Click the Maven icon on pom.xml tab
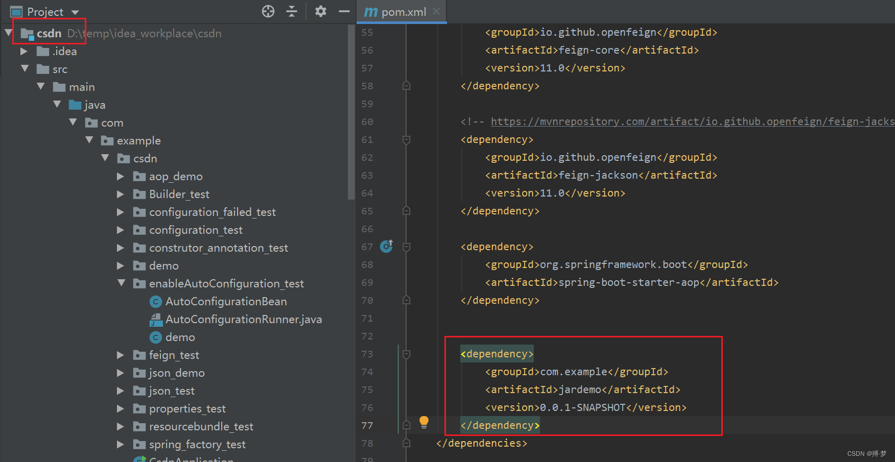895x462 pixels. (x=371, y=12)
